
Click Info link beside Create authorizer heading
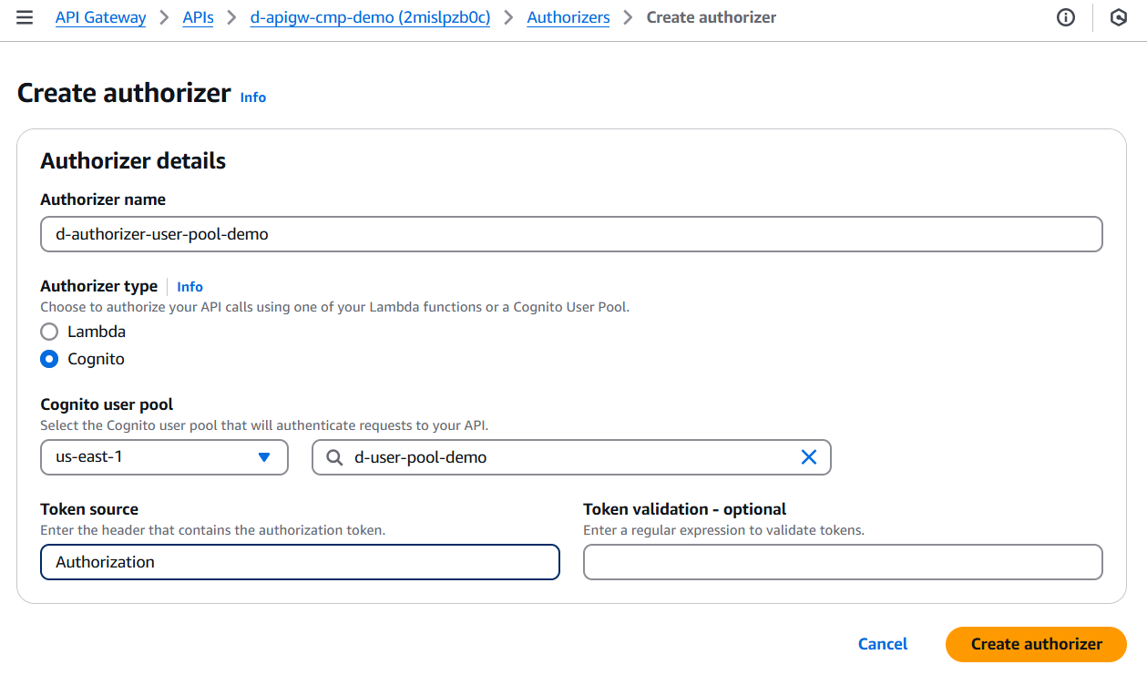253,97
